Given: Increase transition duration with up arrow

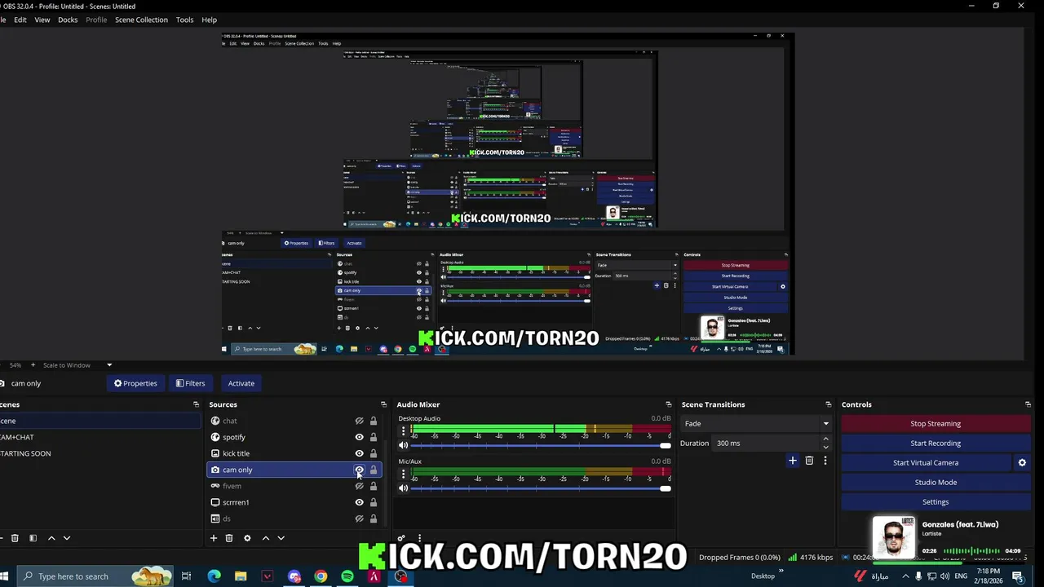Looking at the screenshot, I should (x=825, y=439).
